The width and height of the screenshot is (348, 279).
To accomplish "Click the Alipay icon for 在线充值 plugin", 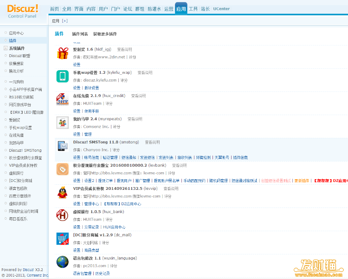I will (x=63, y=99).
